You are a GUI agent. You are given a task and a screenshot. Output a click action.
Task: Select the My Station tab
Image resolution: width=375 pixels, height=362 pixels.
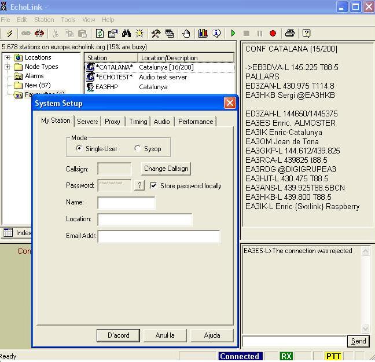point(56,120)
